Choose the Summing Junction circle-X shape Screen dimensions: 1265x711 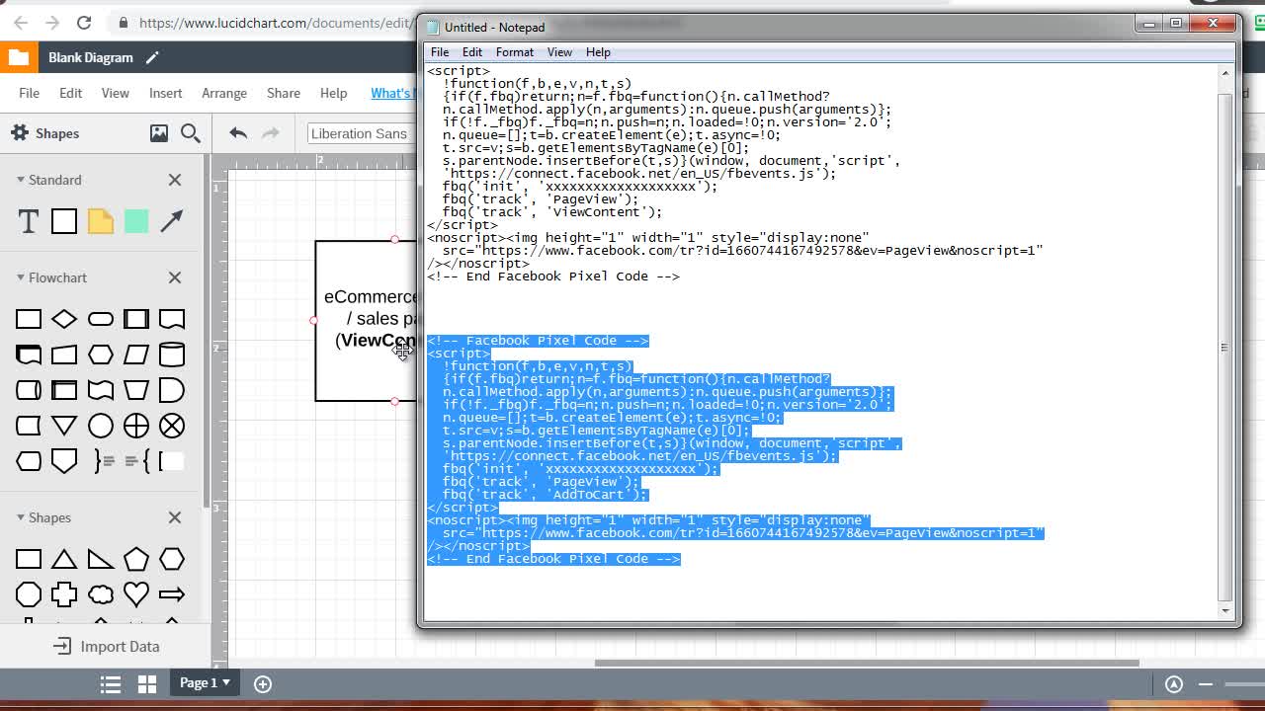point(172,426)
